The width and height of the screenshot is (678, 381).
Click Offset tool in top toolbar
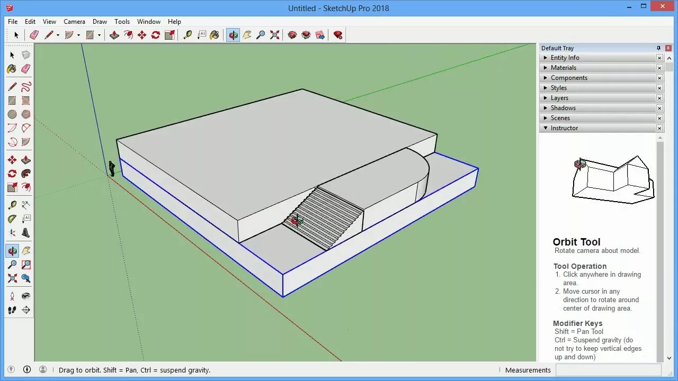tap(128, 35)
